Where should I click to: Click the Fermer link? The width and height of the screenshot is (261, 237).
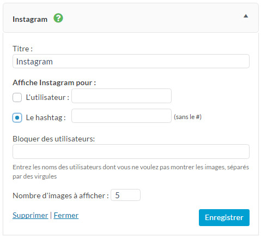(66, 215)
